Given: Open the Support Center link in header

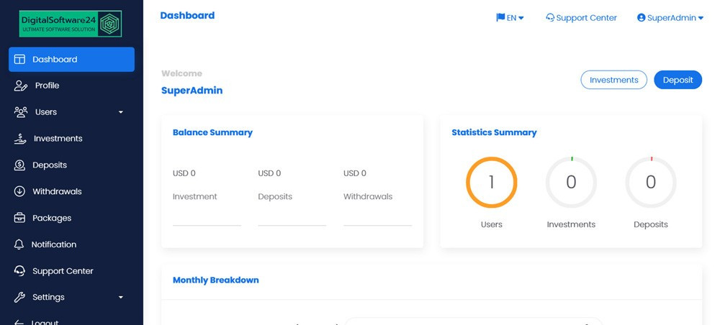Looking at the screenshot, I should click(581, 18).
